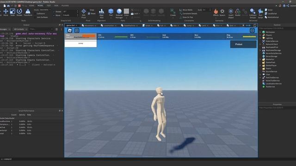Toggle the Collisions checkbox
The height and width of the screenshot is (166, 296).
[x=35, y=13]
